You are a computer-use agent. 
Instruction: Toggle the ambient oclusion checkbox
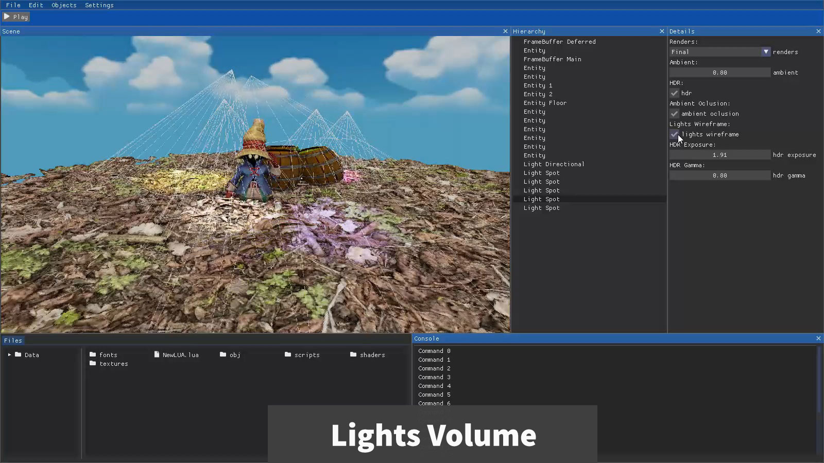674,114
